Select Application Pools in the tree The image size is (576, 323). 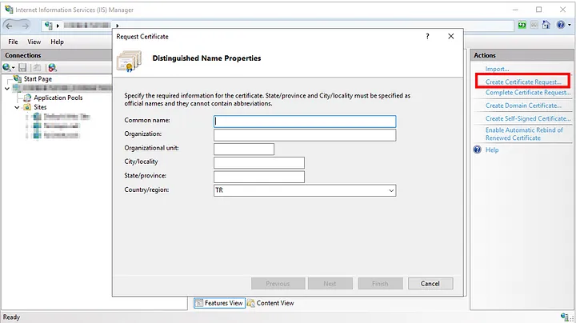[58, 98]
